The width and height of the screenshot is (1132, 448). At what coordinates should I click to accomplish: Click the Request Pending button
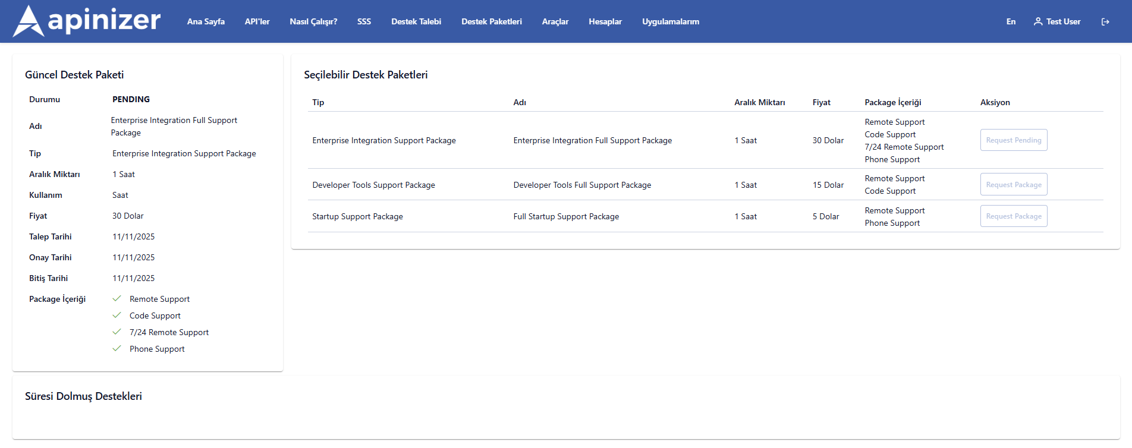tap(1014, 140)
